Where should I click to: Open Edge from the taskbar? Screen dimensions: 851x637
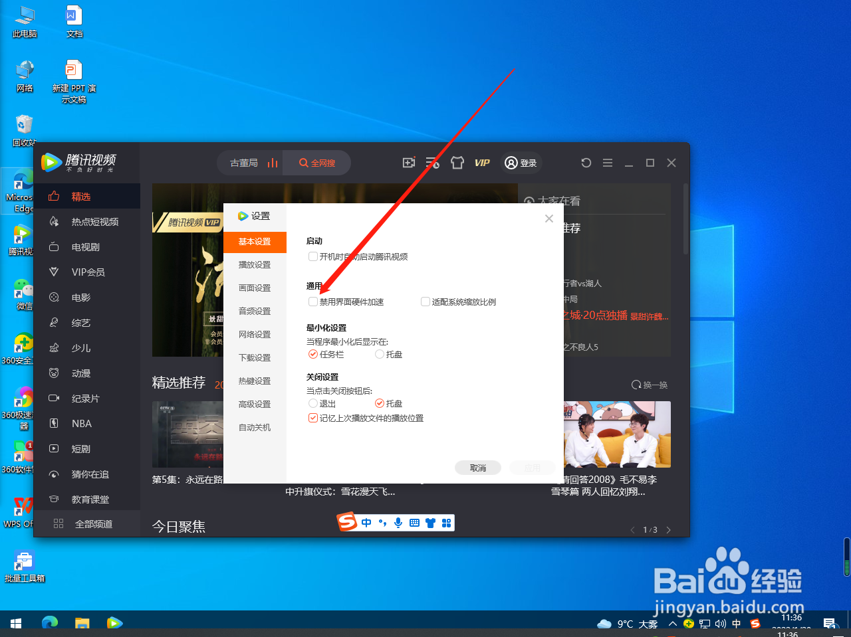(50, 624)
